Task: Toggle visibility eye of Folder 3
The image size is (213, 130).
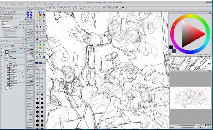Action: [2, 55]
